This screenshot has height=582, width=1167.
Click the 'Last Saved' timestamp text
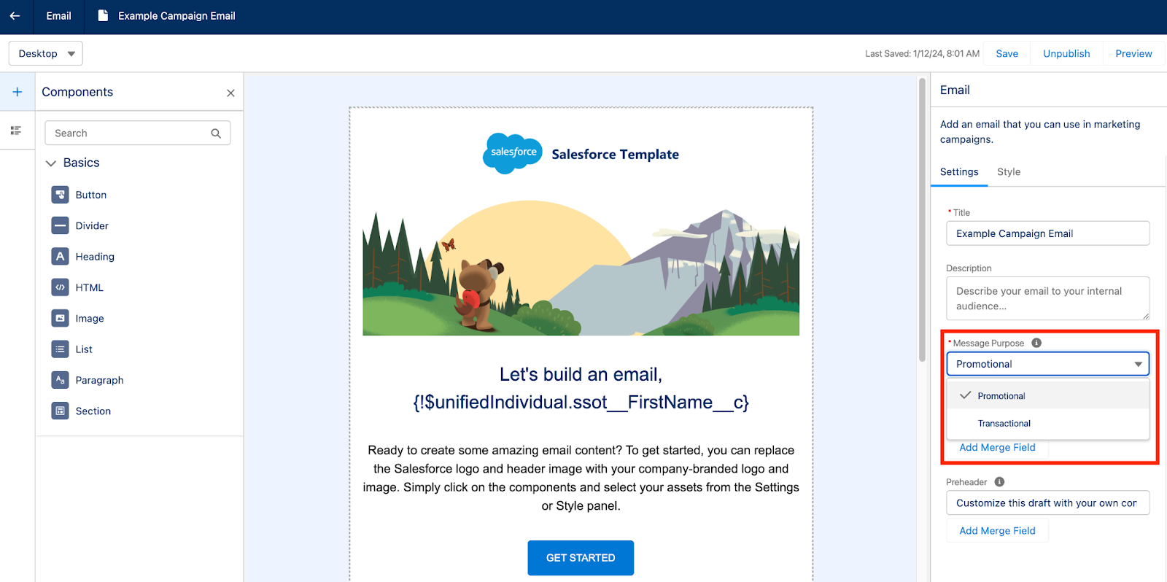coord(922,53)
